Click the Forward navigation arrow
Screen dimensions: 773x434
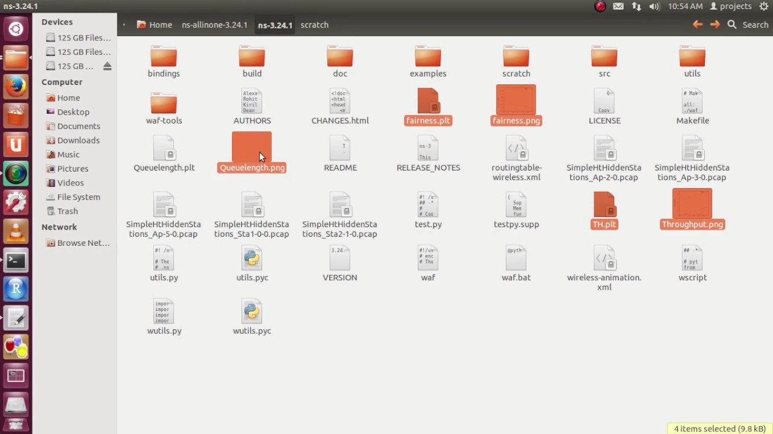click(715, 25)
